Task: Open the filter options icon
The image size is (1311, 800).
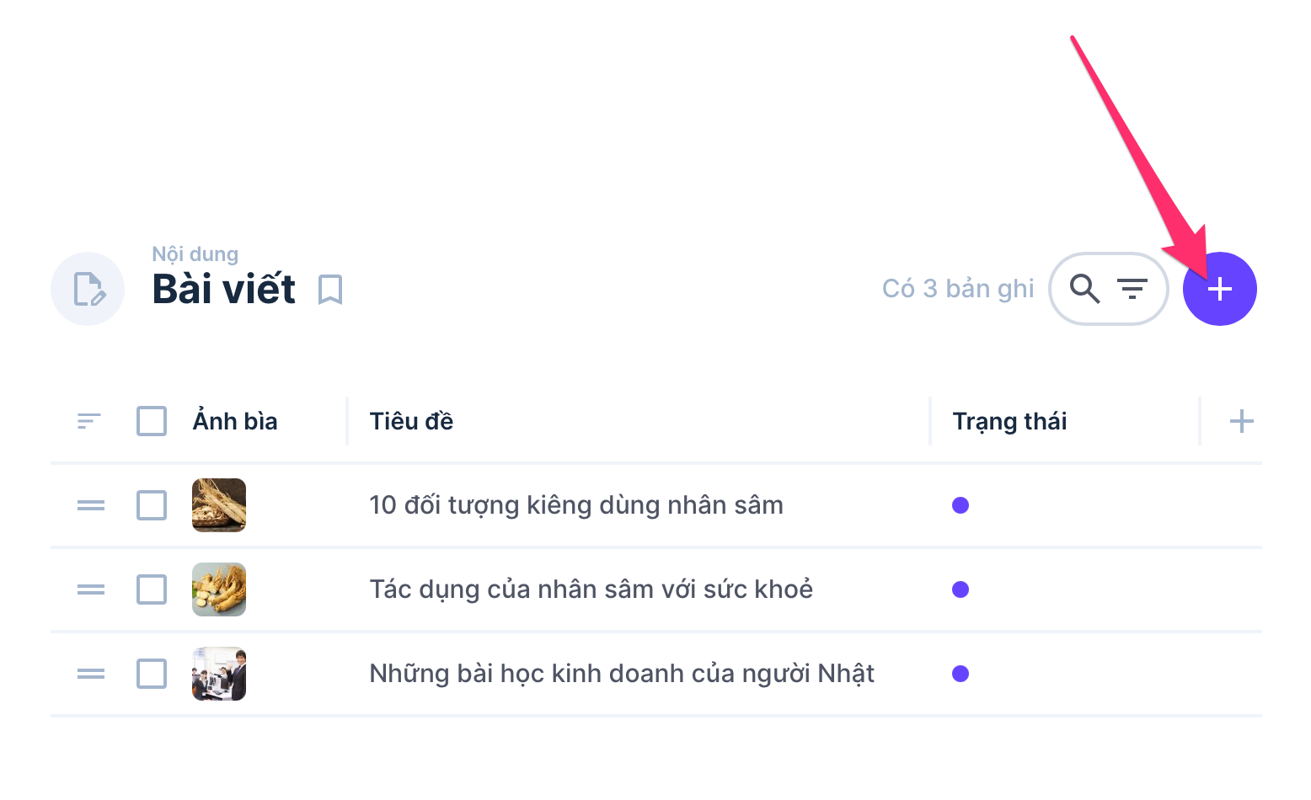Action: click(x=1132, y=289)
